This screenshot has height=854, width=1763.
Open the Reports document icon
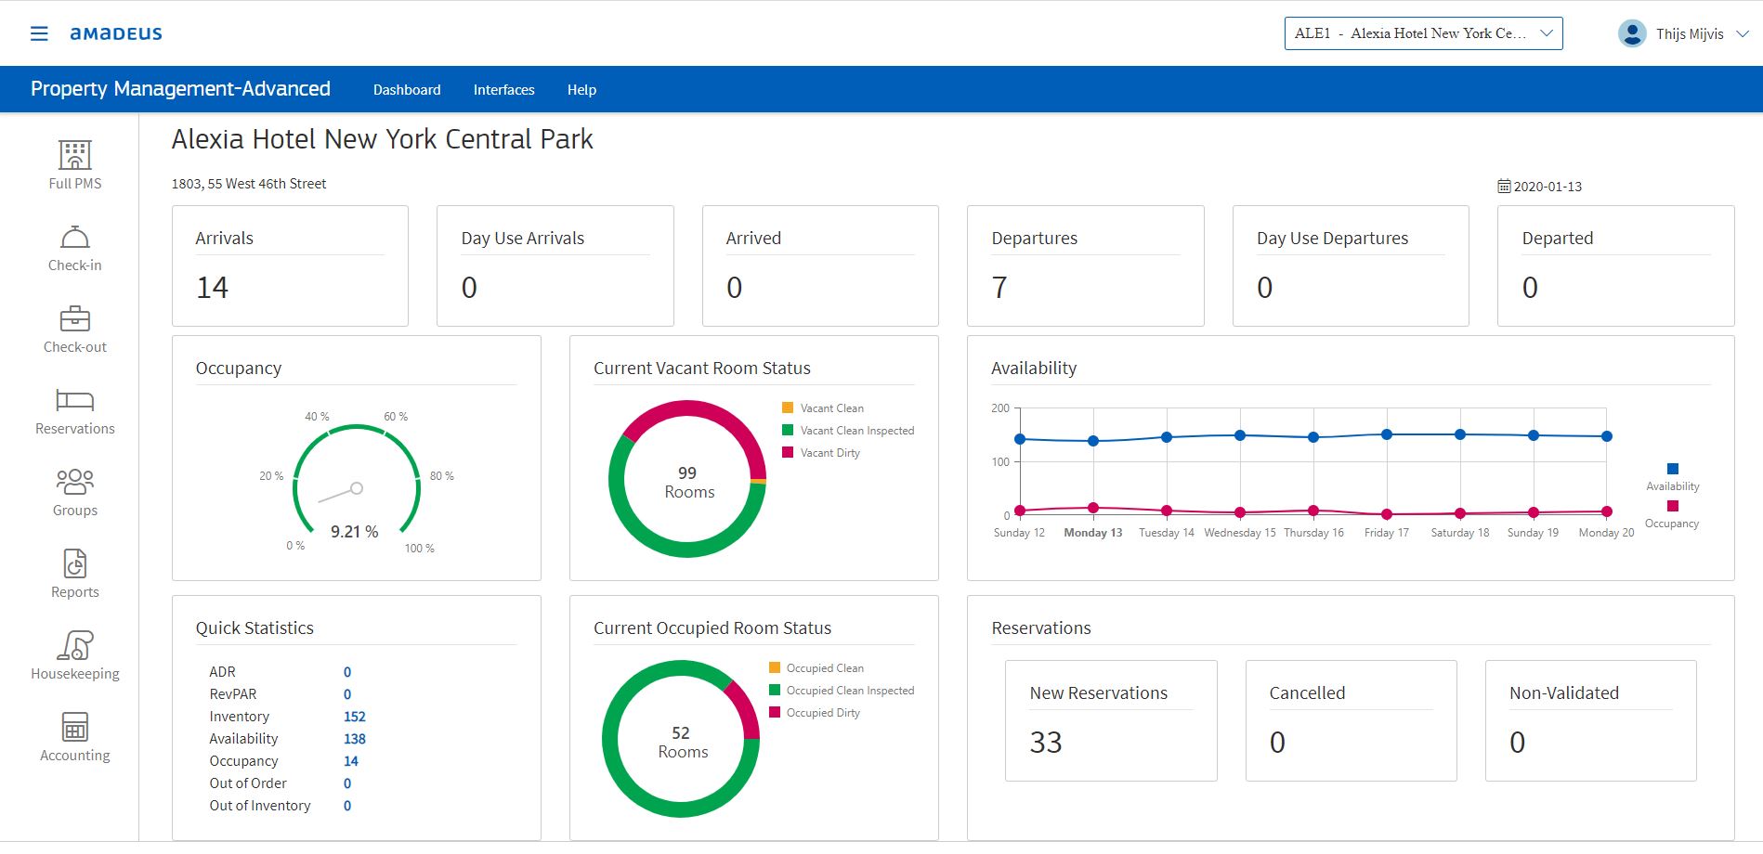(x=75, y=563)
